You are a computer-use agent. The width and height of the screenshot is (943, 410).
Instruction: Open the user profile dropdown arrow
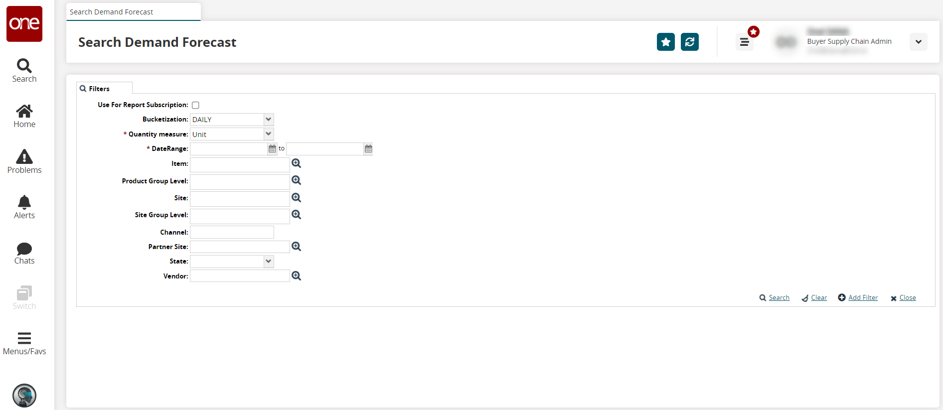(x=918, y=42)
